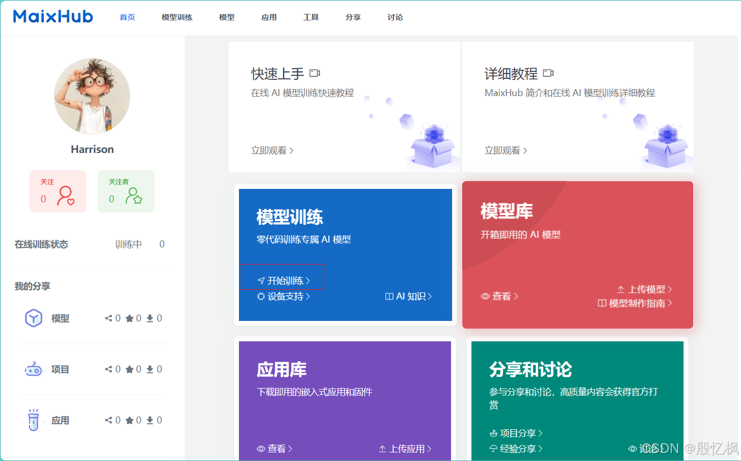Click the "在线训练状态" label
Image resolution: width=741 pixels, height=461 pixels.
click(x=41, y=244)
